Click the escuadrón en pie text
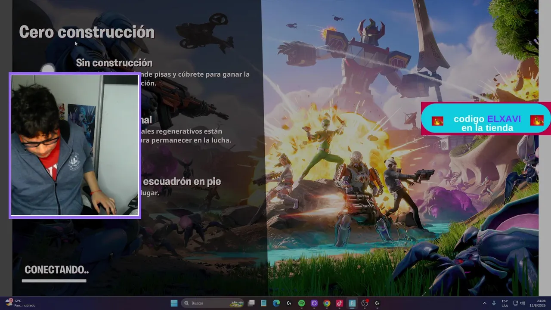Viewport: 551px width, 310px height. coord(182,181)
